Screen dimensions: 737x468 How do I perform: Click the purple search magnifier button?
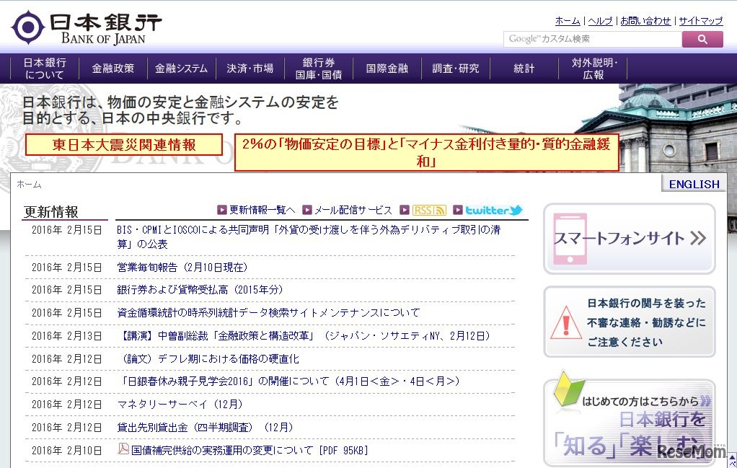[x=702, y=39]
